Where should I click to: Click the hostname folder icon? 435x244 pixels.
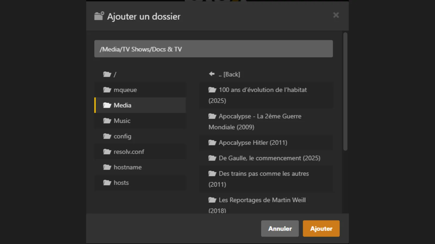pos(107,167)
